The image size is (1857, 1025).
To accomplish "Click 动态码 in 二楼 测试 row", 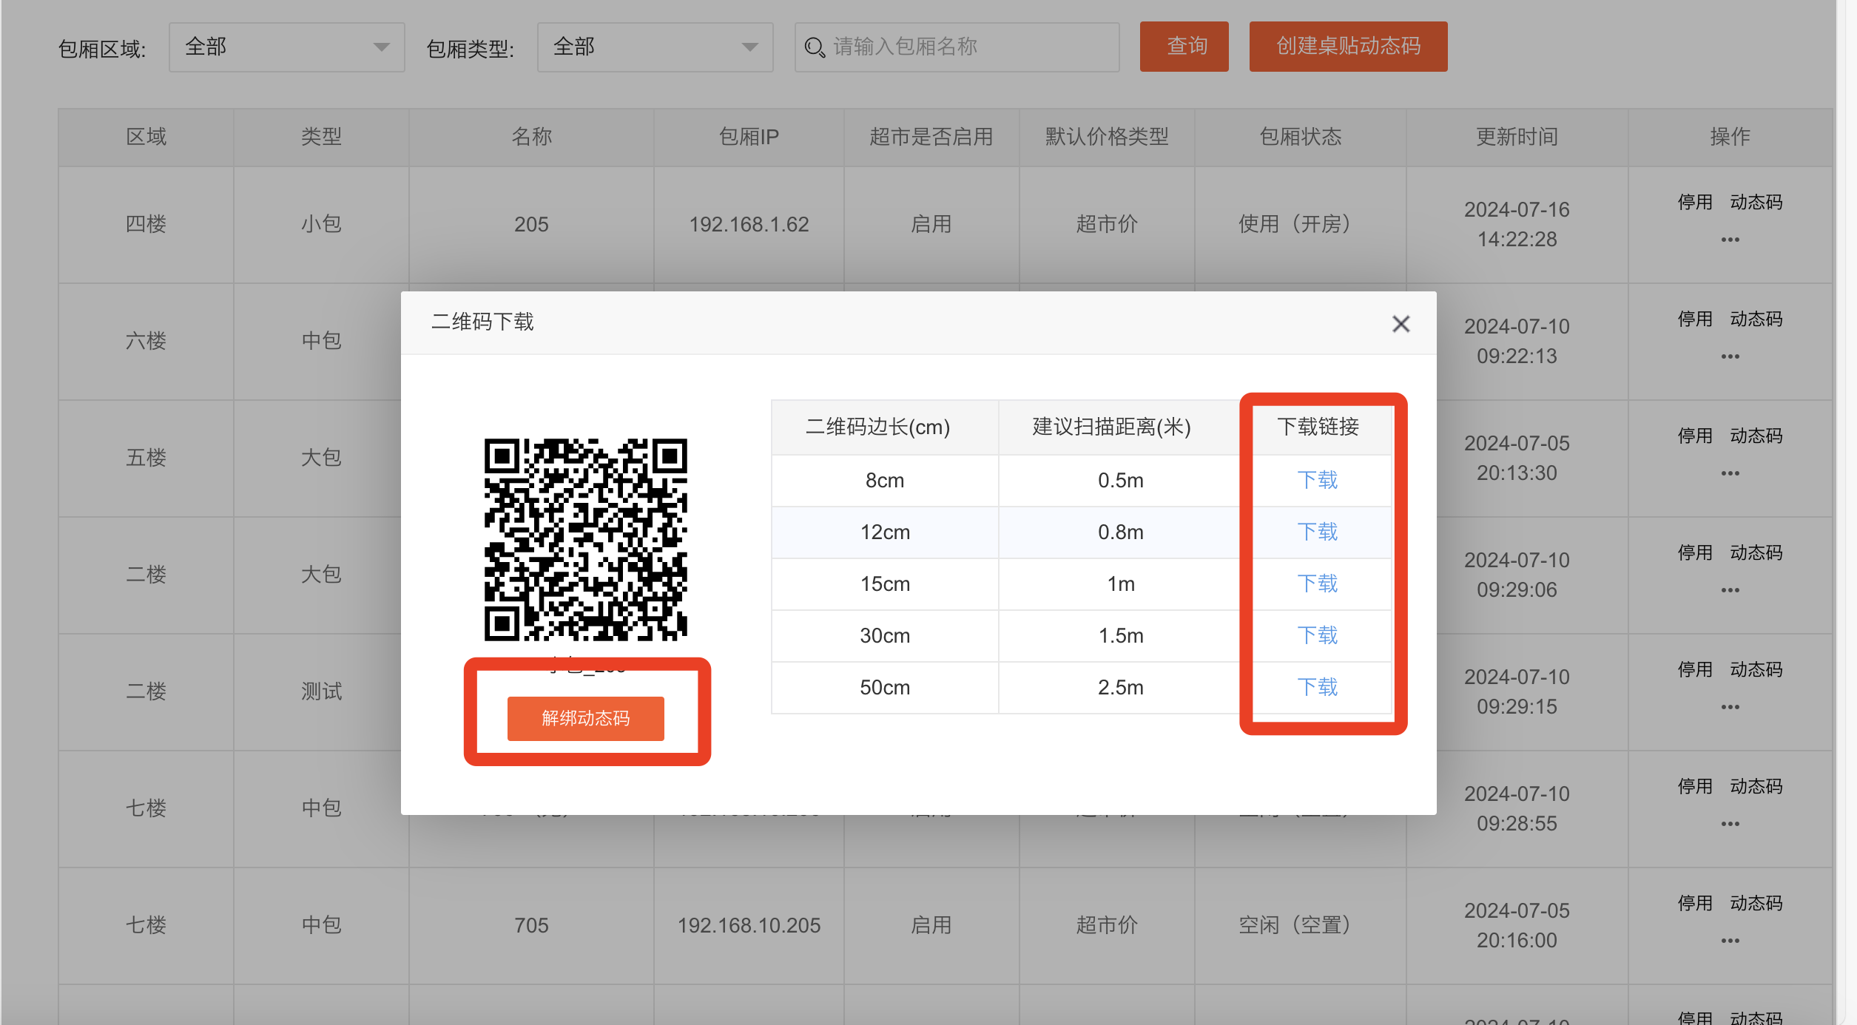I will 1756,669.
